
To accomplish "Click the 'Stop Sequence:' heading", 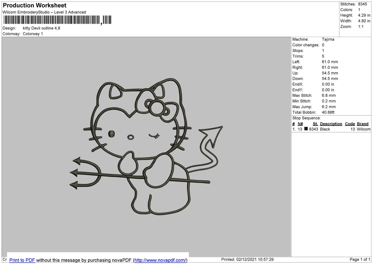I will 306,118.
